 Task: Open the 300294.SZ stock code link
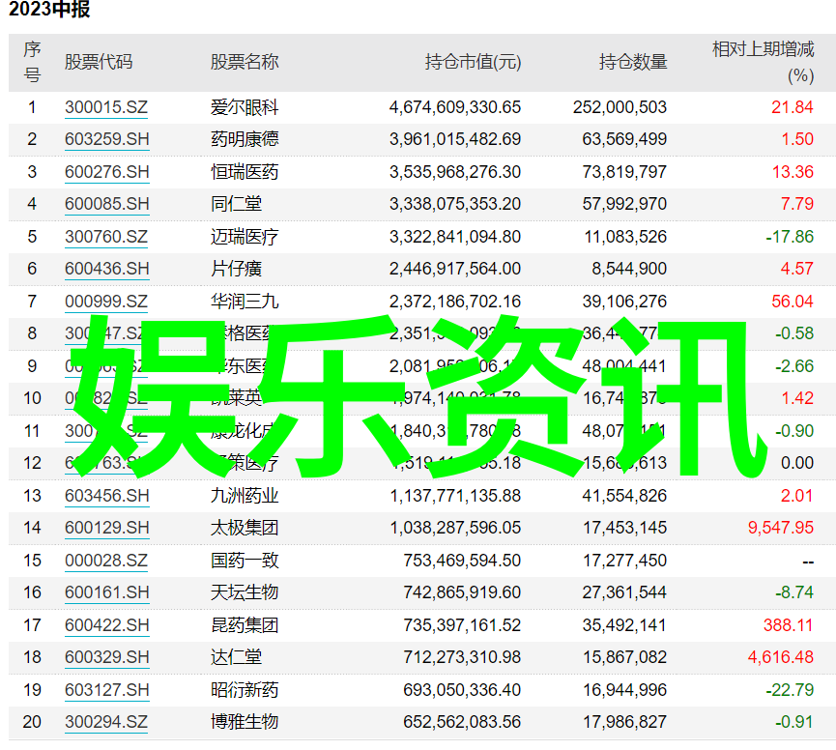(x=106, y=722)
